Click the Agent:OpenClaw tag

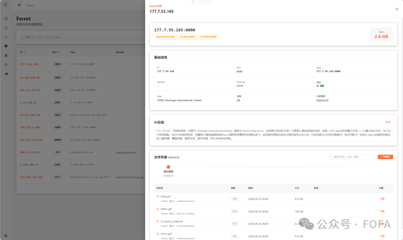tap(166, 37)
